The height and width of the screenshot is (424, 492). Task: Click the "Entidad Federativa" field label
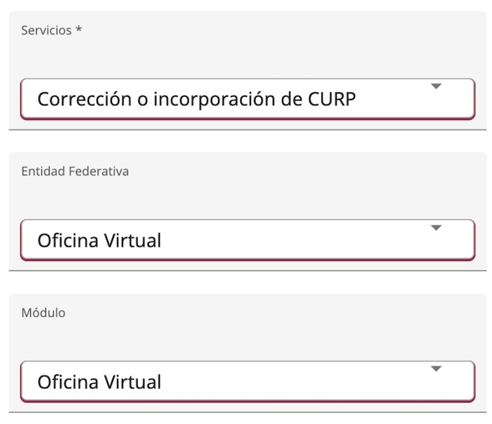[75, 172]
